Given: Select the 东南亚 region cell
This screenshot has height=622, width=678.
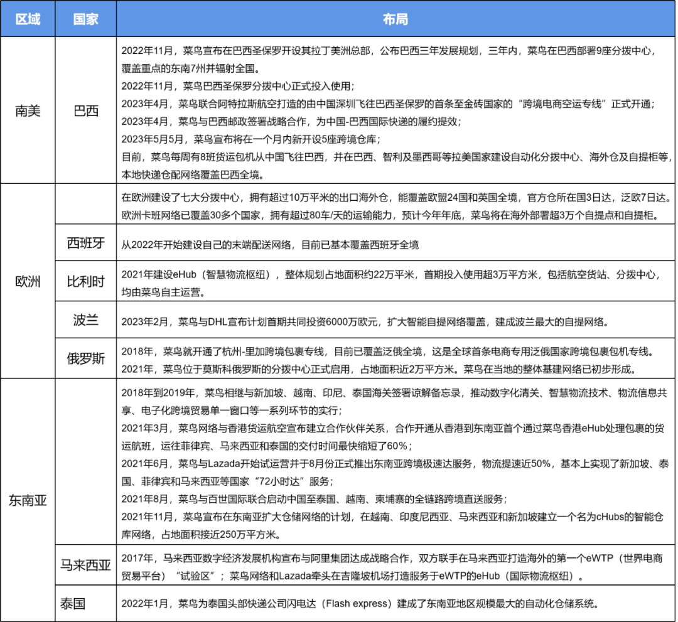Looking at the screenshot, I should (28, 500).
